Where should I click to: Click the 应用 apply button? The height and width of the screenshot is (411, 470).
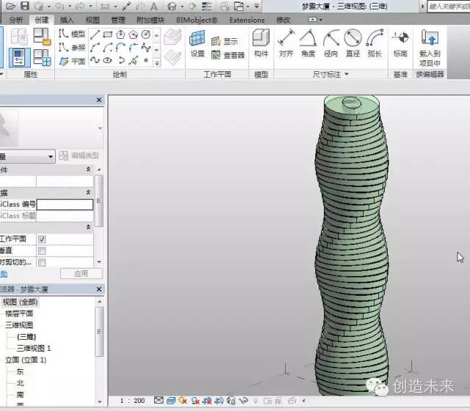[80, 274]
